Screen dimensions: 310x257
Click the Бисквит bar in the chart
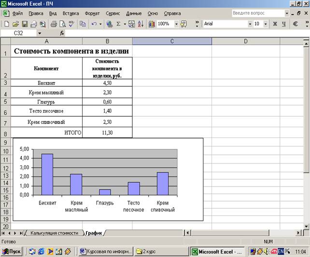[x=47, y=174]
